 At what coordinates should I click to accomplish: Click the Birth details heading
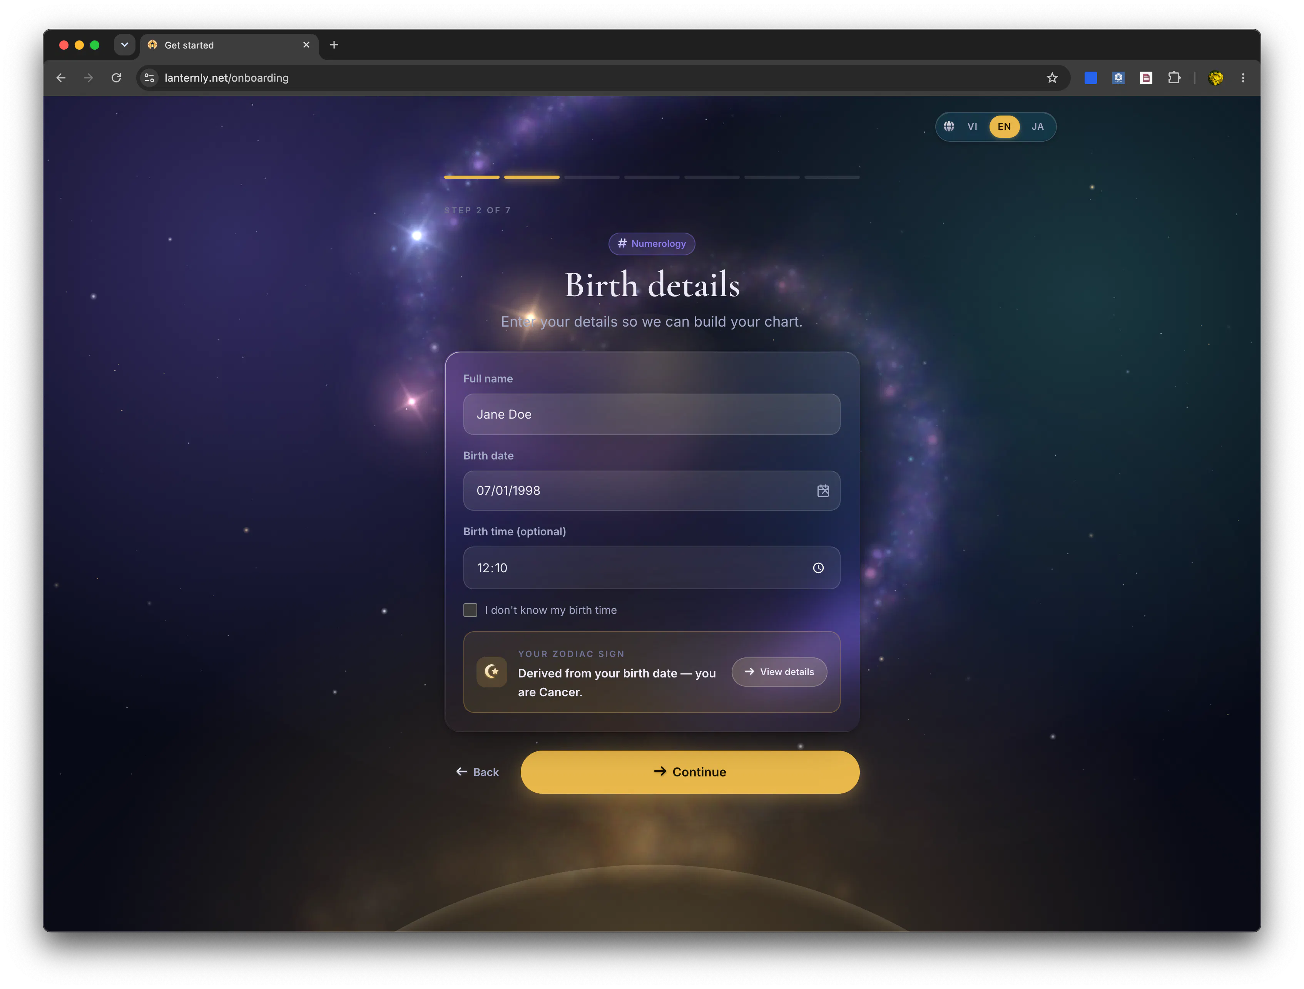click(x=652, y=285)
